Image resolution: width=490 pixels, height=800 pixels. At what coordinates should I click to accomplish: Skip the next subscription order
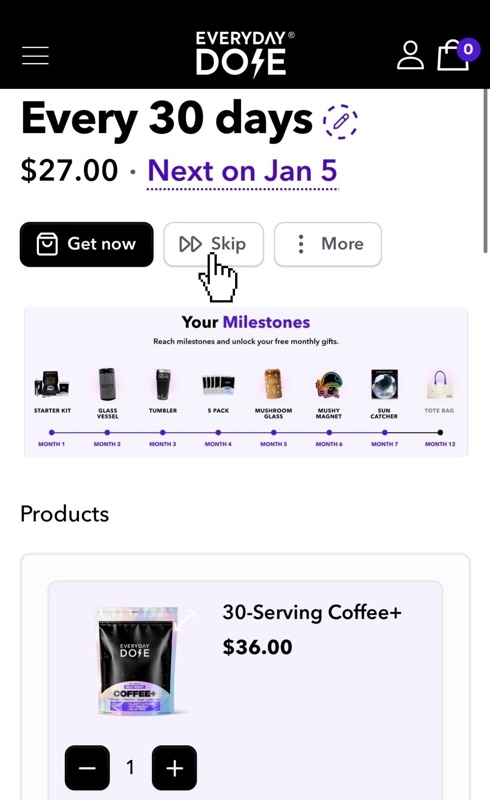point(213,244)
